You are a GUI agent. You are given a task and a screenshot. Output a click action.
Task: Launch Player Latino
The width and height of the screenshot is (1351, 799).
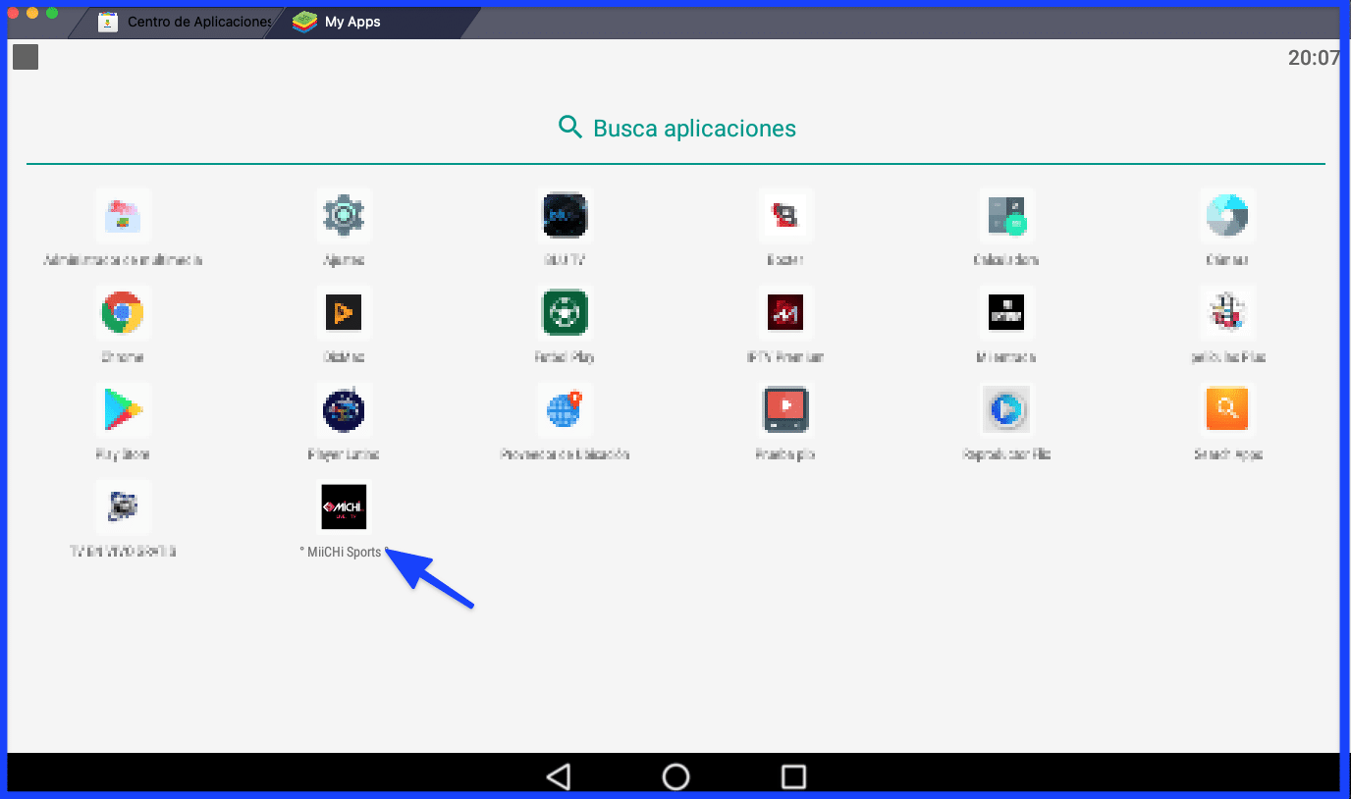pos(344,409)
